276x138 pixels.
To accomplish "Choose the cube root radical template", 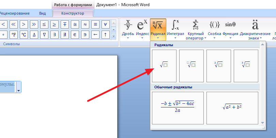I will tap(246, 66).
